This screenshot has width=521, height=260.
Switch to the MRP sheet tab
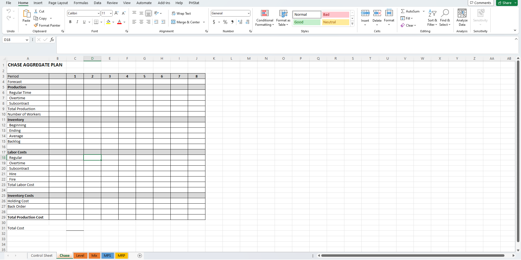pyautogui.click(x=121, y=256)
